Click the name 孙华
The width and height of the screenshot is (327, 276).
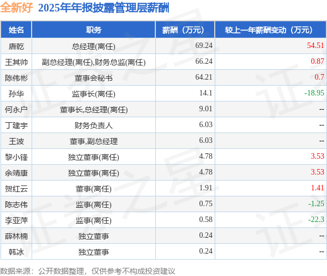(16, 94)
